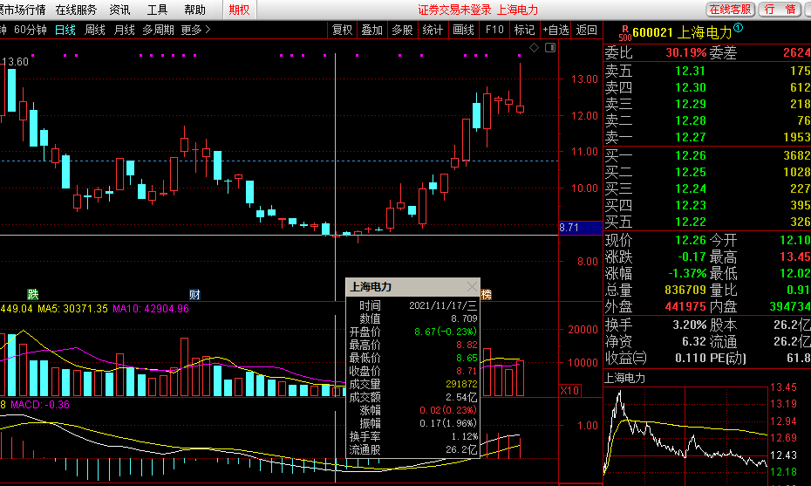811x486 pixels.
Task: Switch to the 期权 tab
Action: click(x=240, y=10)
